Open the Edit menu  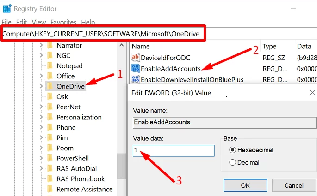[x=21, y=22]
